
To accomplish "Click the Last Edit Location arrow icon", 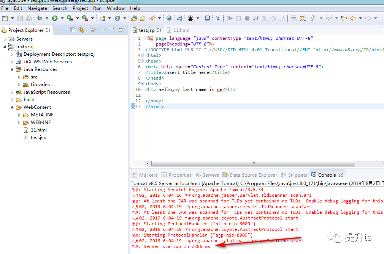I will pyautogui.click(x=344, y=18).
